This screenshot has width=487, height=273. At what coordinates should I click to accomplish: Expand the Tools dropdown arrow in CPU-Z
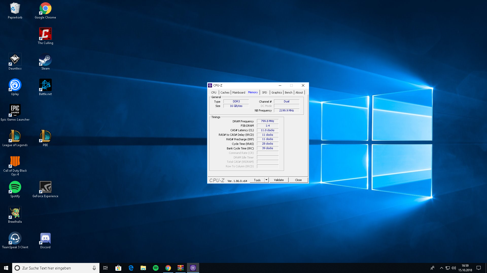tap(266, 180)
